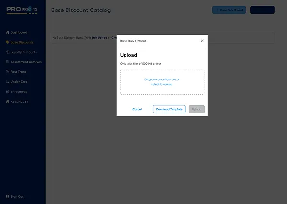Viewport: 287px width, 204px height.
Task: Click the Dashboard home icon
Action: point(8,32)
